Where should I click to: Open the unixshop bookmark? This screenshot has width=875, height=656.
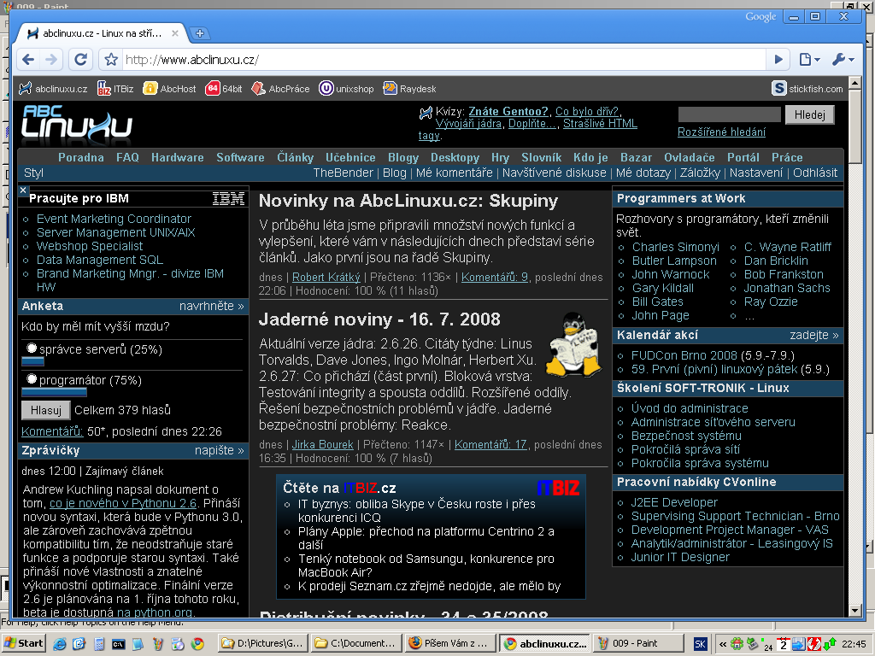[346, 89]
